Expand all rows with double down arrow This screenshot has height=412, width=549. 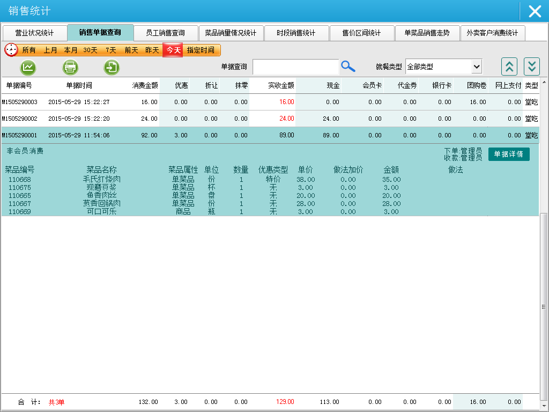point(531,67)
